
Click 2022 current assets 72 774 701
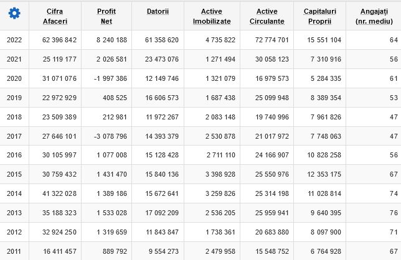(272, 40)
